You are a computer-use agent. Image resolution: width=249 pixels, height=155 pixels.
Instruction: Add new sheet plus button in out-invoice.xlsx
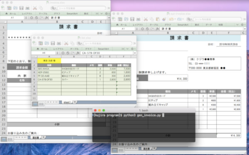pyautogui.click(x=154, y=148)
